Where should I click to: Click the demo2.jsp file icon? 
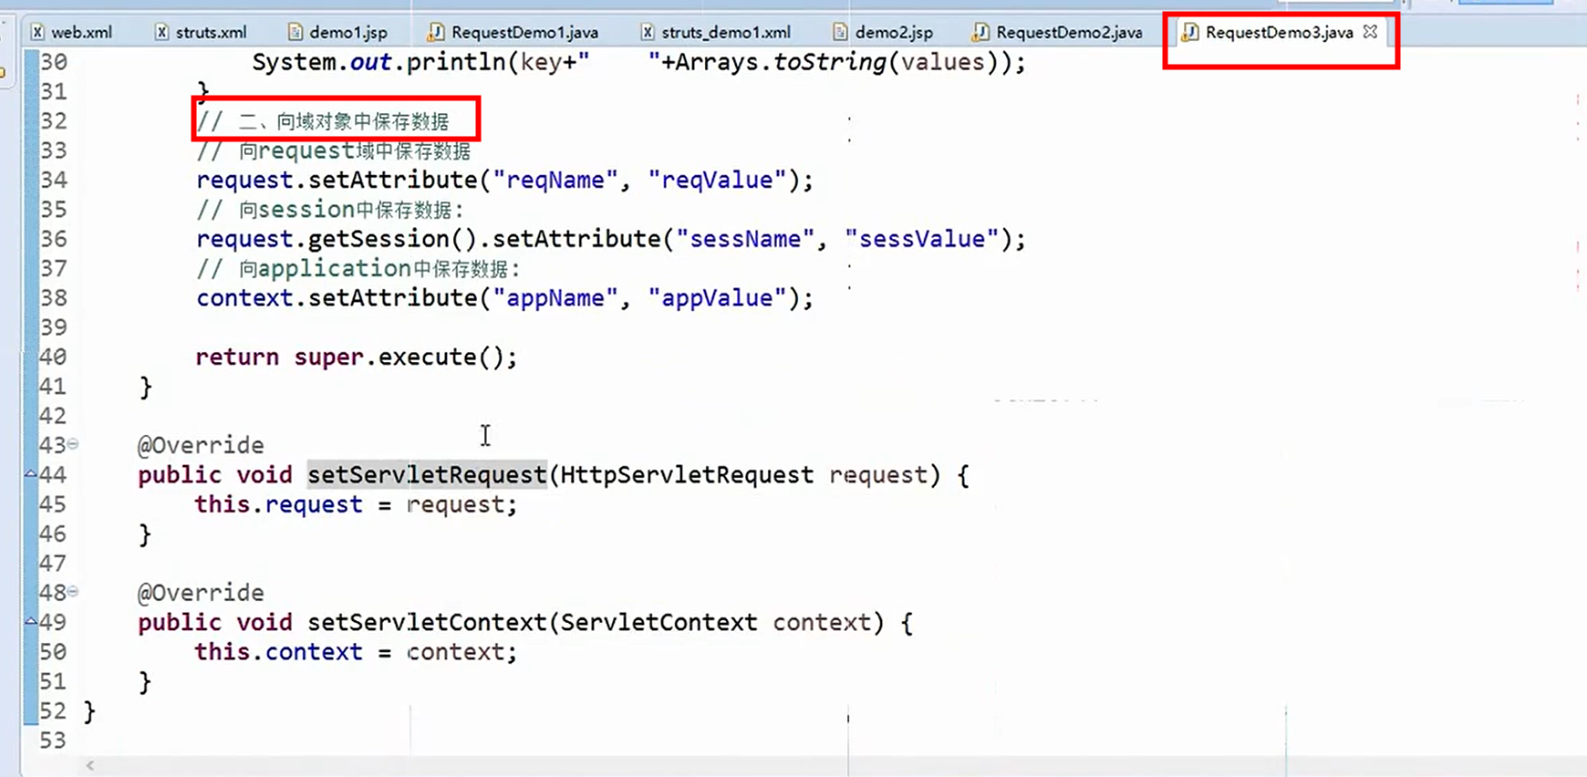pos(840,33)
